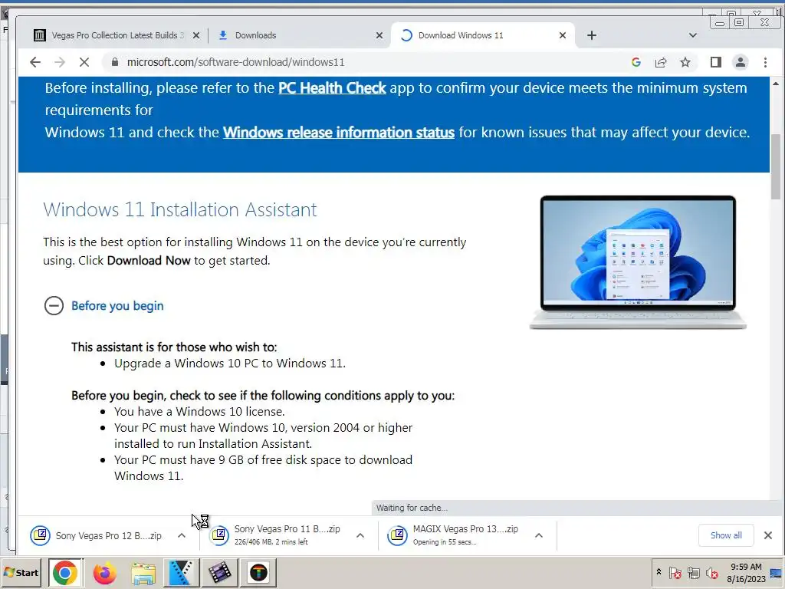Open the PC Health Check link
Image resolution: width=785 pixels, height=589 pixels.
332,87
